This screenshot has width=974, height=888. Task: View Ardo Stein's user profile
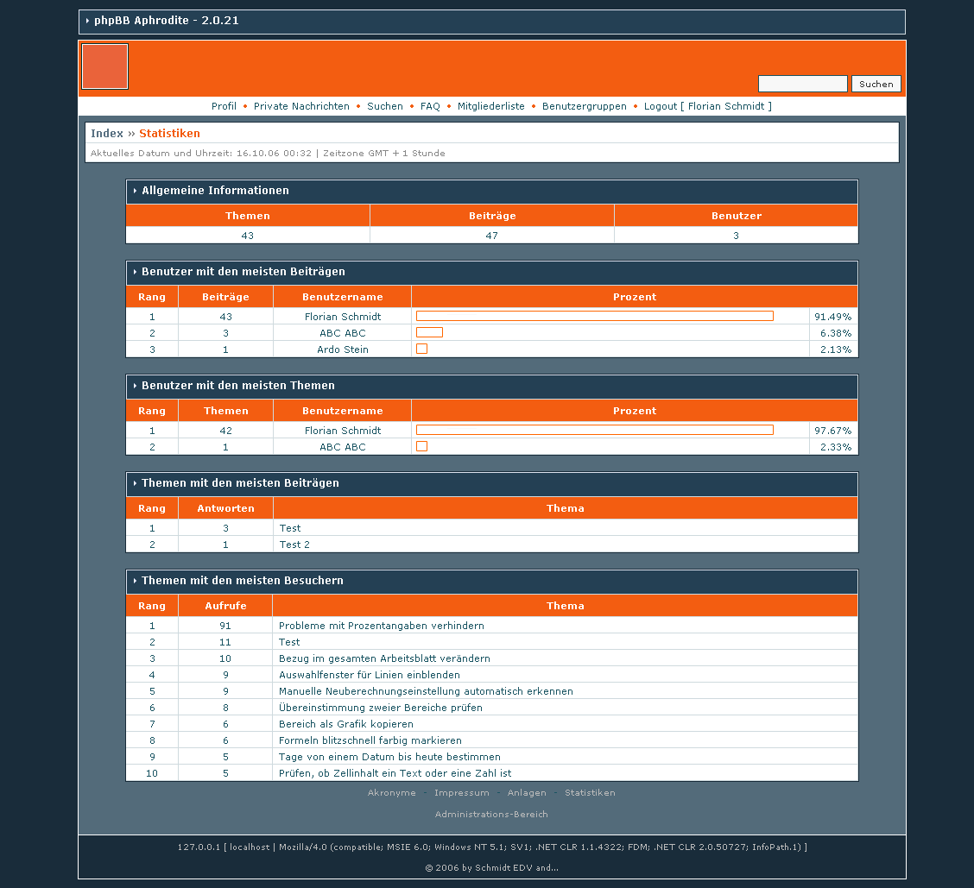pos(342,350)
